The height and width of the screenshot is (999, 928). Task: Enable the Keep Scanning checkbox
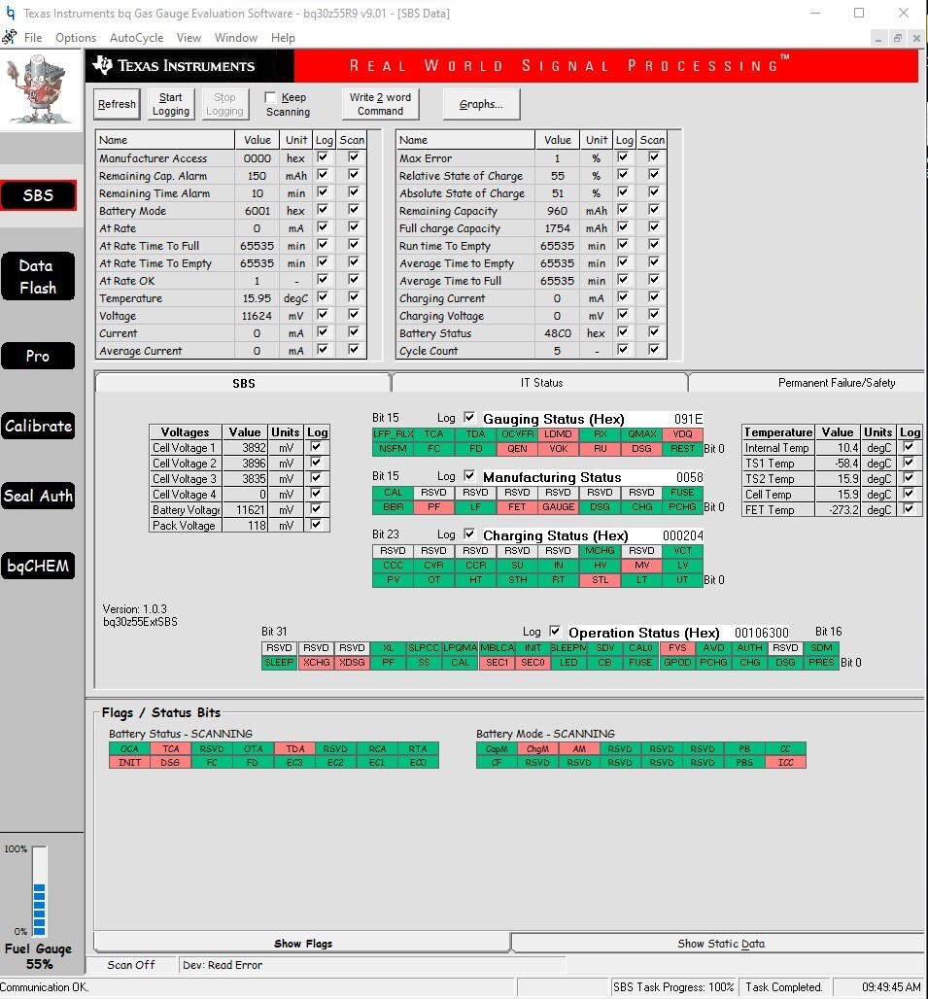point(271,97)
